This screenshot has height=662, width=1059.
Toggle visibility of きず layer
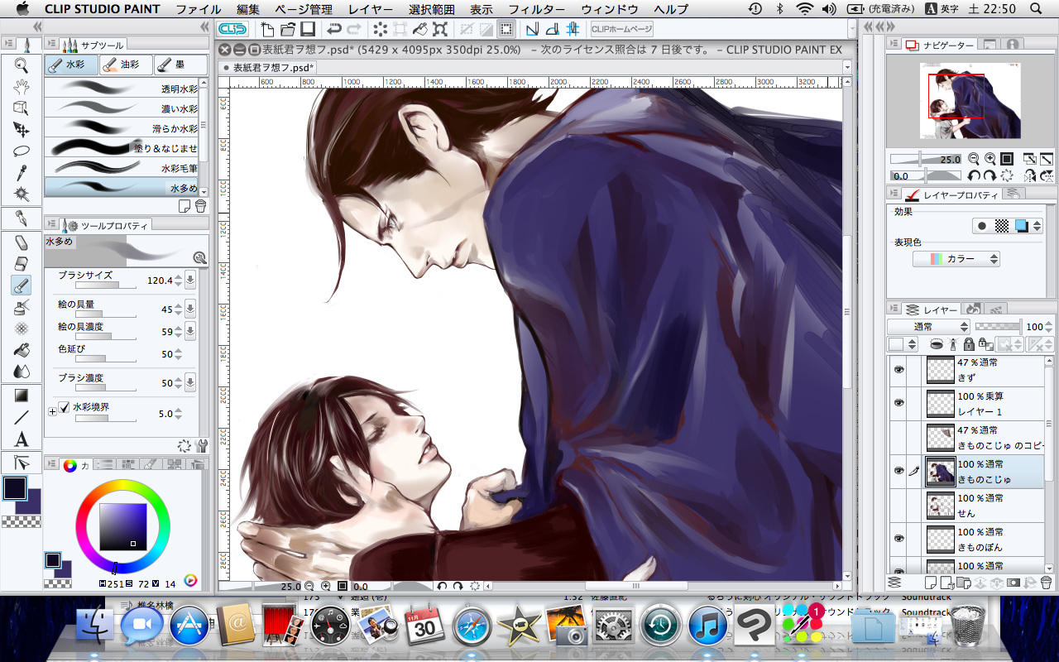(898, 369)
